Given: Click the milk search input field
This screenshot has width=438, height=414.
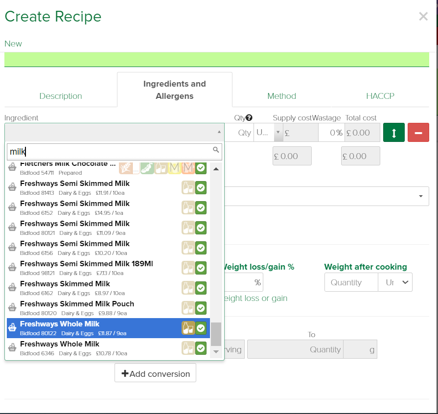Looking at the screenshot, I should pos(114,152).
